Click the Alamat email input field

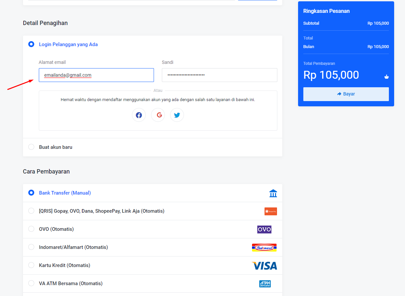[96, 75]
